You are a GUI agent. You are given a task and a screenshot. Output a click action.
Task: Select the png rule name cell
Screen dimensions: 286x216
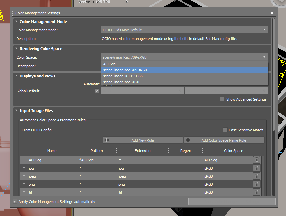[x=32, y=184]
